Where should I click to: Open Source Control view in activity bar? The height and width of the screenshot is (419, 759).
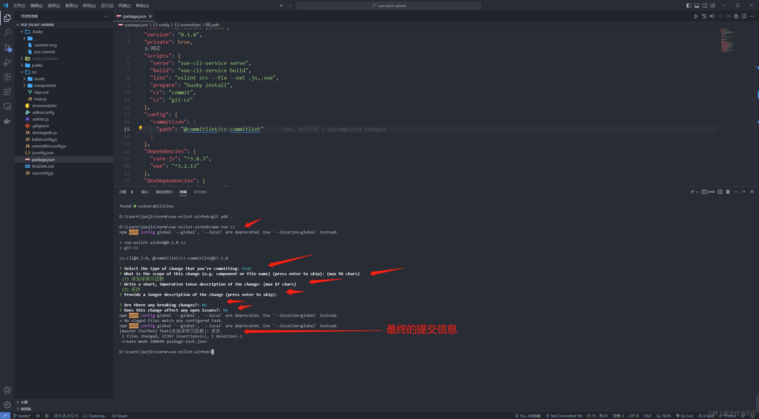(x=7, y=47)
